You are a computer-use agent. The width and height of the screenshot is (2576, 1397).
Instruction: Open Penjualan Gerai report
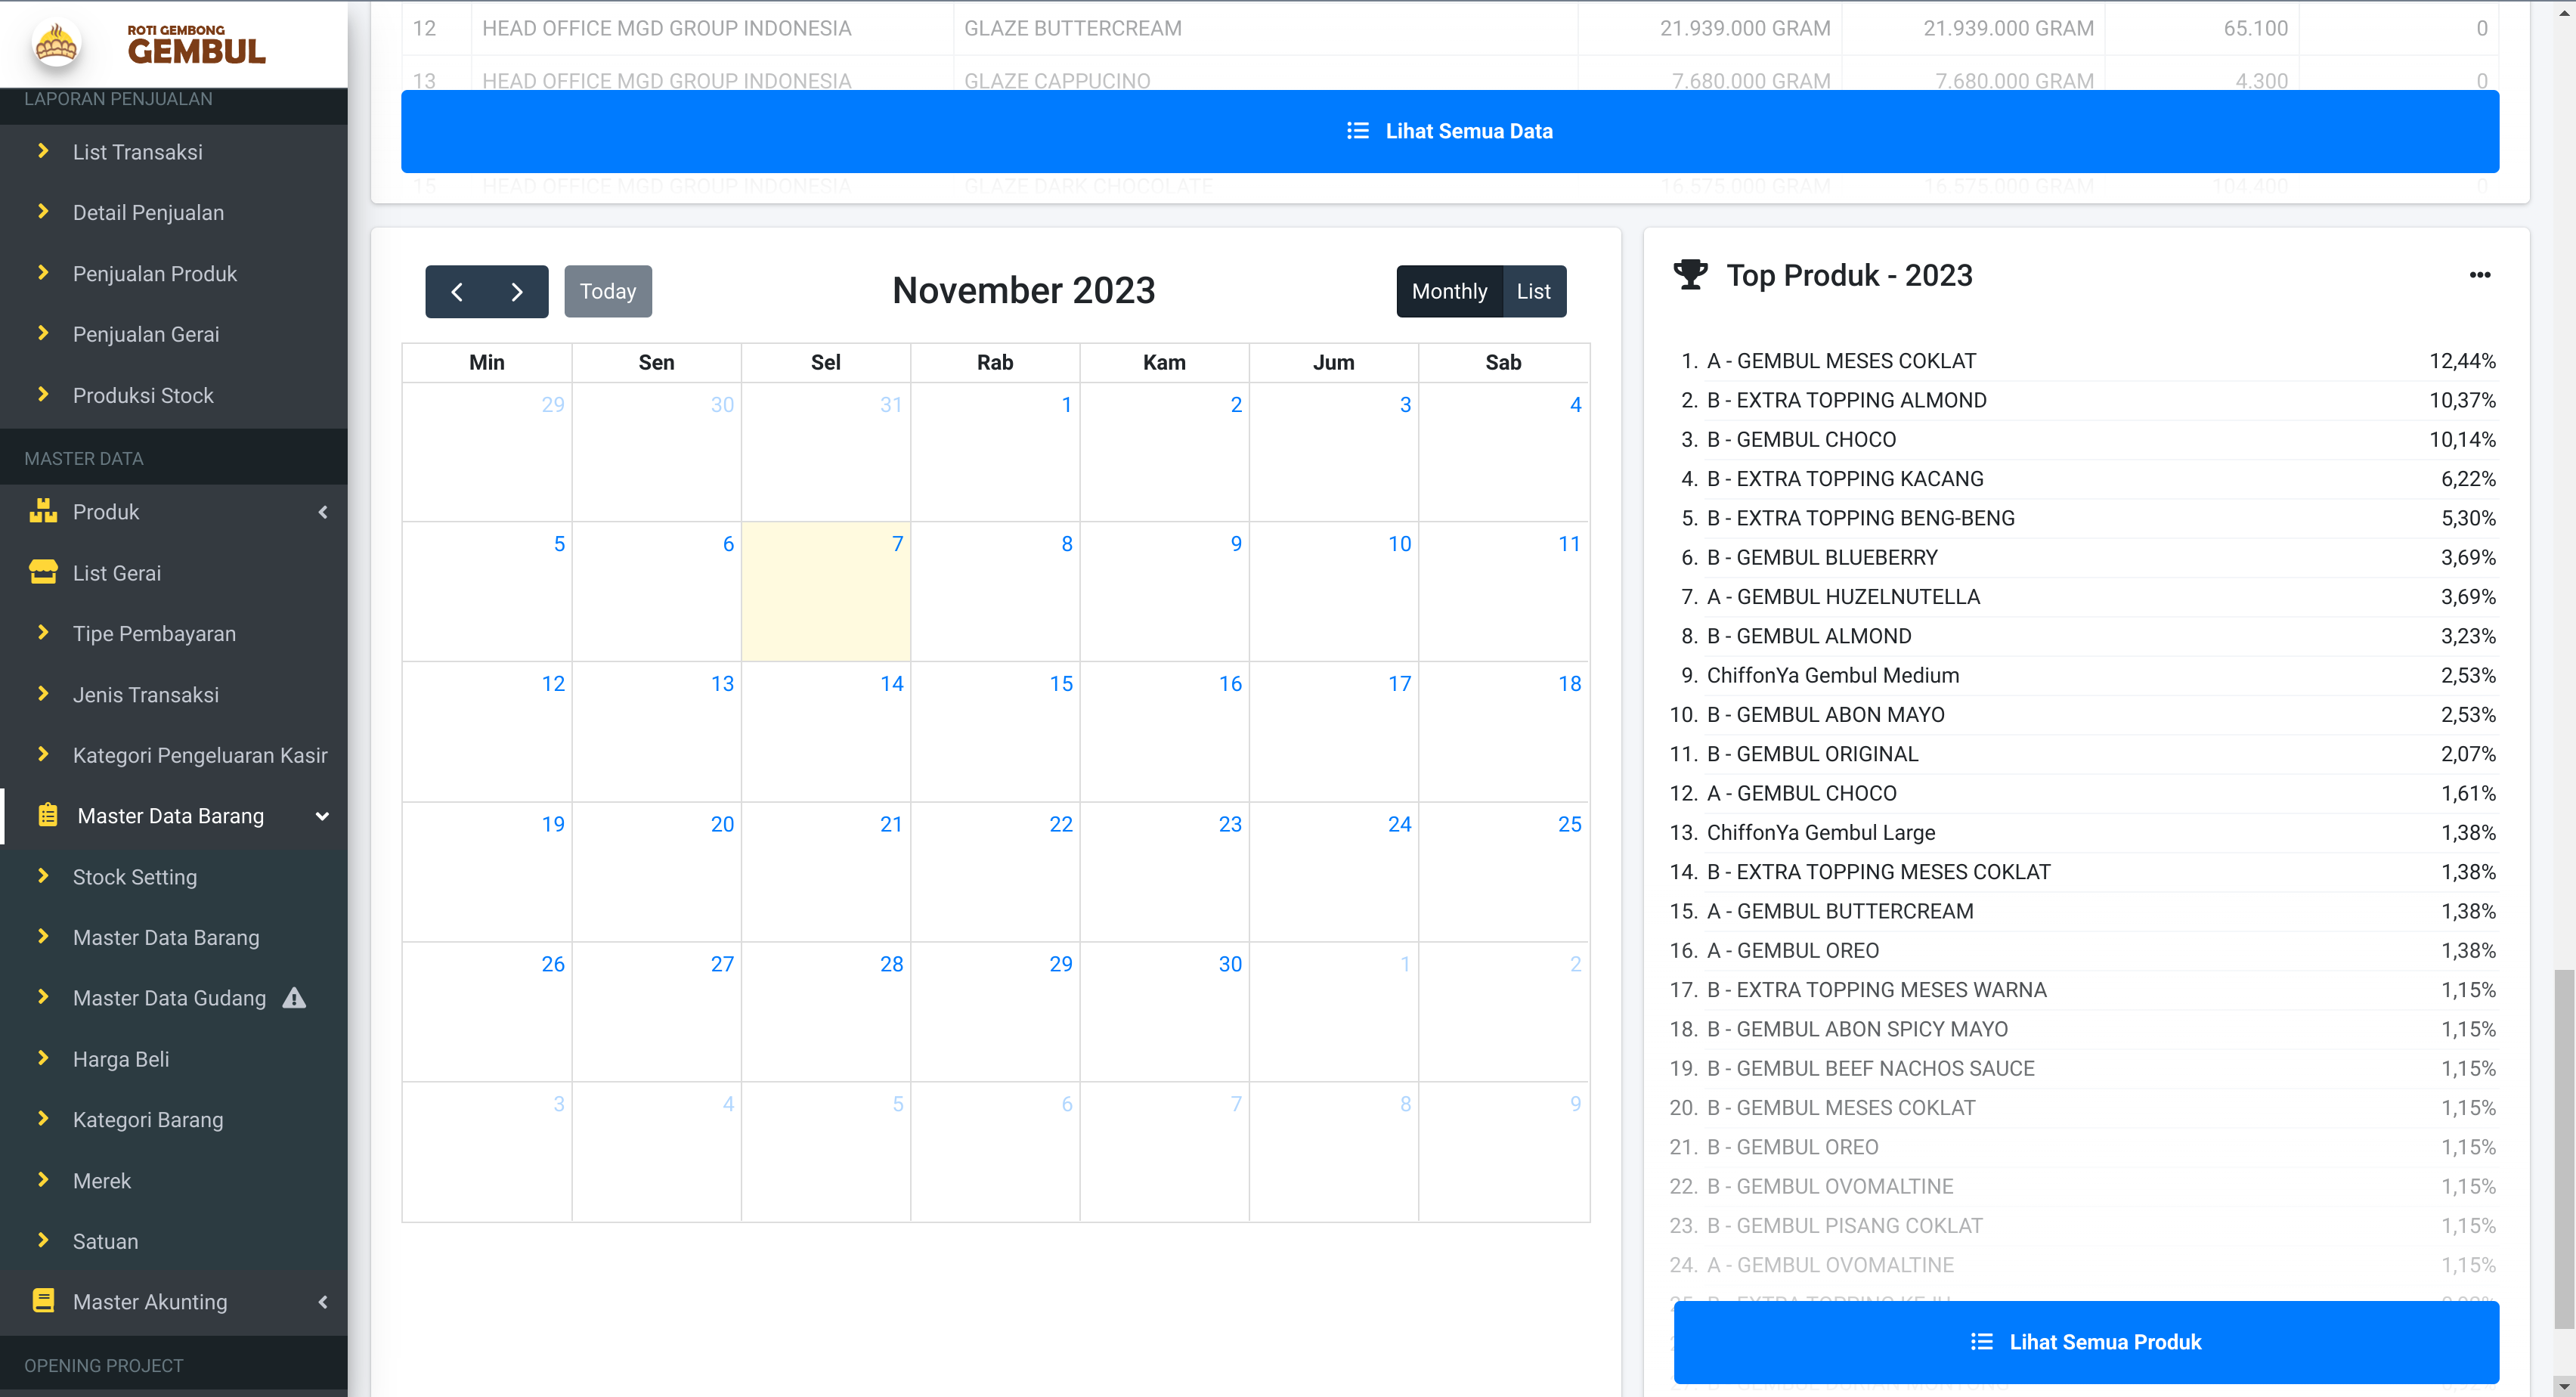pyautogui.click(x=146, y=334)
